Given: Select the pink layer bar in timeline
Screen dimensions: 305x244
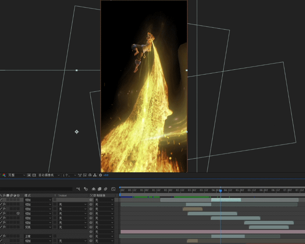Looking at the screenshot, I should [x=213, y=232].
